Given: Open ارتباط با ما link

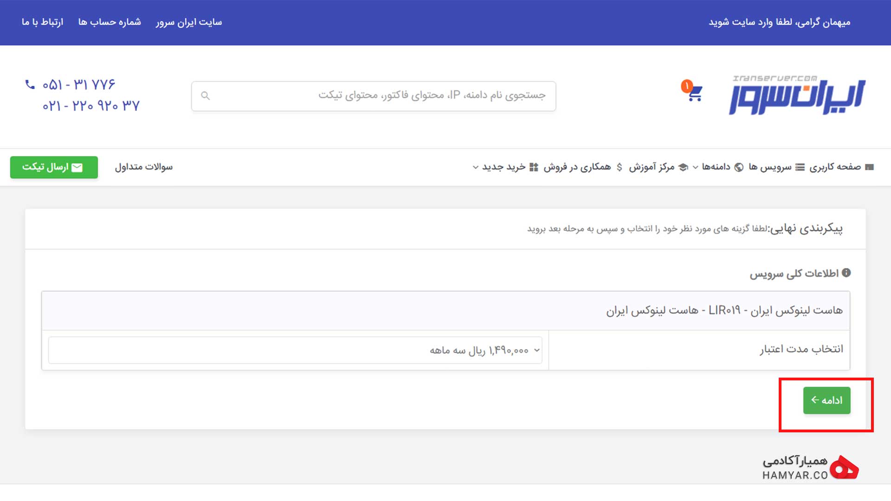Looking at the screenshot, I should [42, 22].
